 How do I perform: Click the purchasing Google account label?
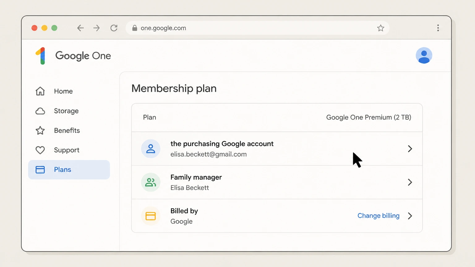pos(222,144)
